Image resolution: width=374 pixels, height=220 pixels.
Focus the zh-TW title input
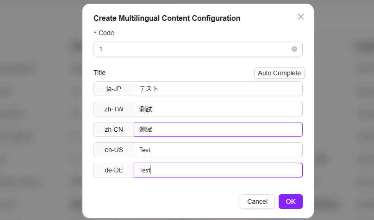[x=218, y=109]
